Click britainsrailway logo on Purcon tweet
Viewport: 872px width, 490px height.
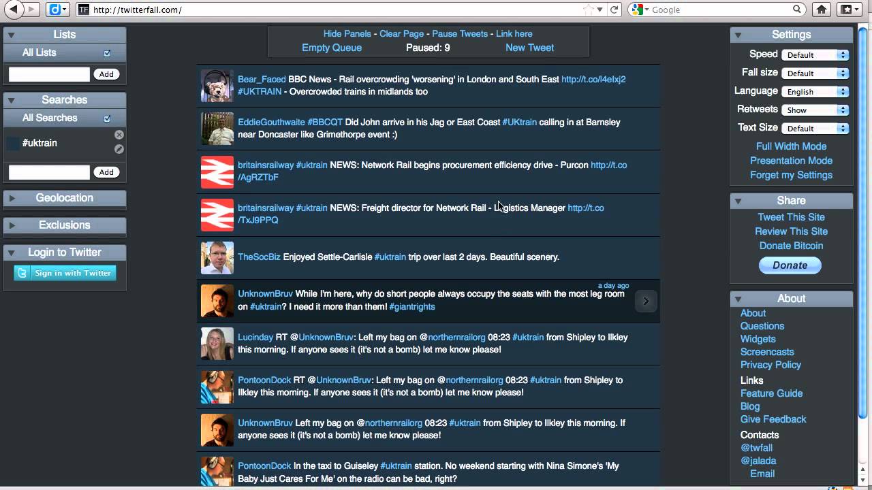(x=217, y=171)
